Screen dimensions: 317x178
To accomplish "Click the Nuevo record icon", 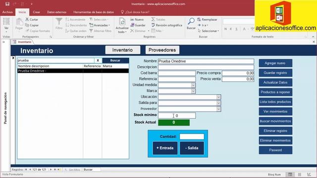I will (137, 19).
